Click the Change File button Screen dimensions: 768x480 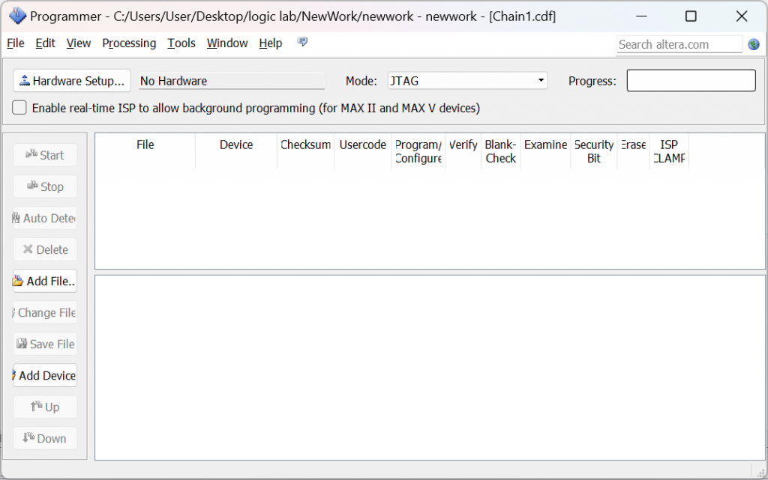tap(45, 312)
